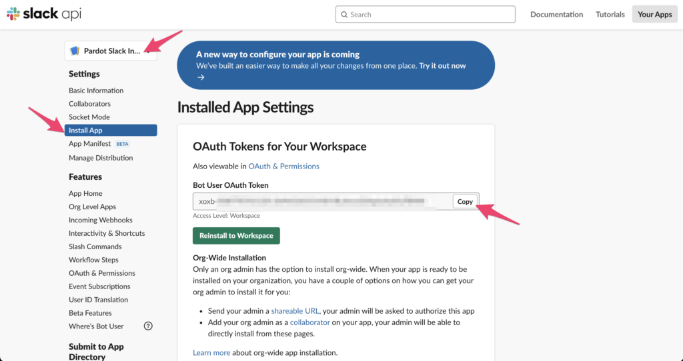Image resolution: width=683 pixels, height=361 pixels.
Task: Open the Documentation menu item
Action: tap(556, 14)
